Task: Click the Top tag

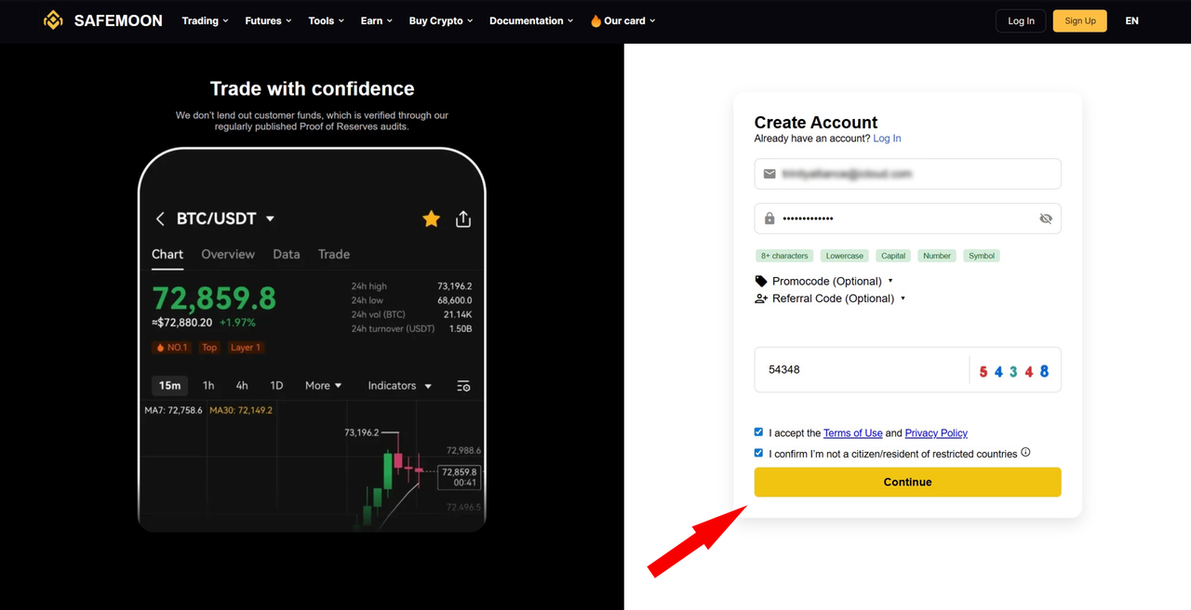Action: coord(209,348)
